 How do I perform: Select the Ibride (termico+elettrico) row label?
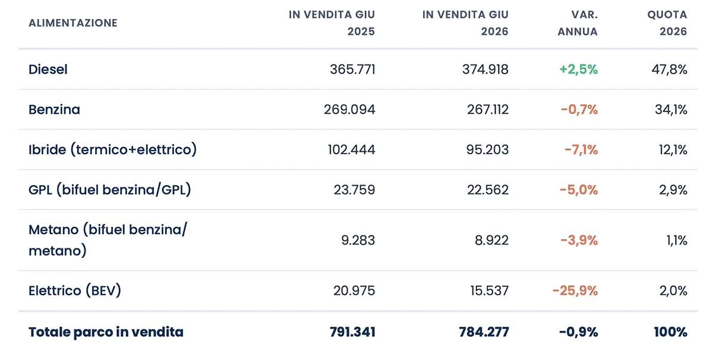coord(112,149)
